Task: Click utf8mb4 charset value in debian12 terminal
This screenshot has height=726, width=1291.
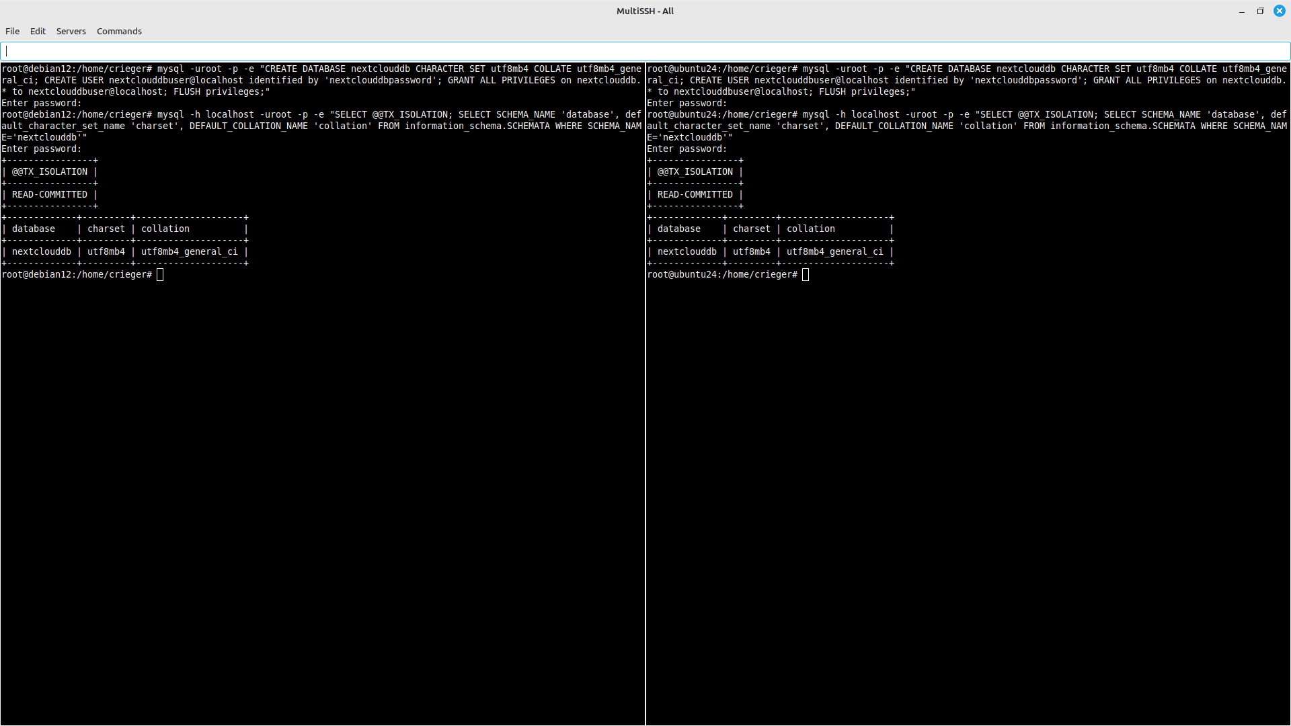Action: 106,251
